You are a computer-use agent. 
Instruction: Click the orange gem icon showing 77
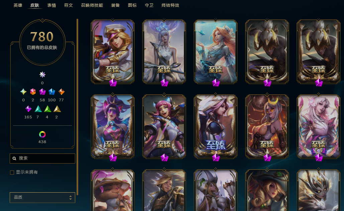(x=62, y=92)
